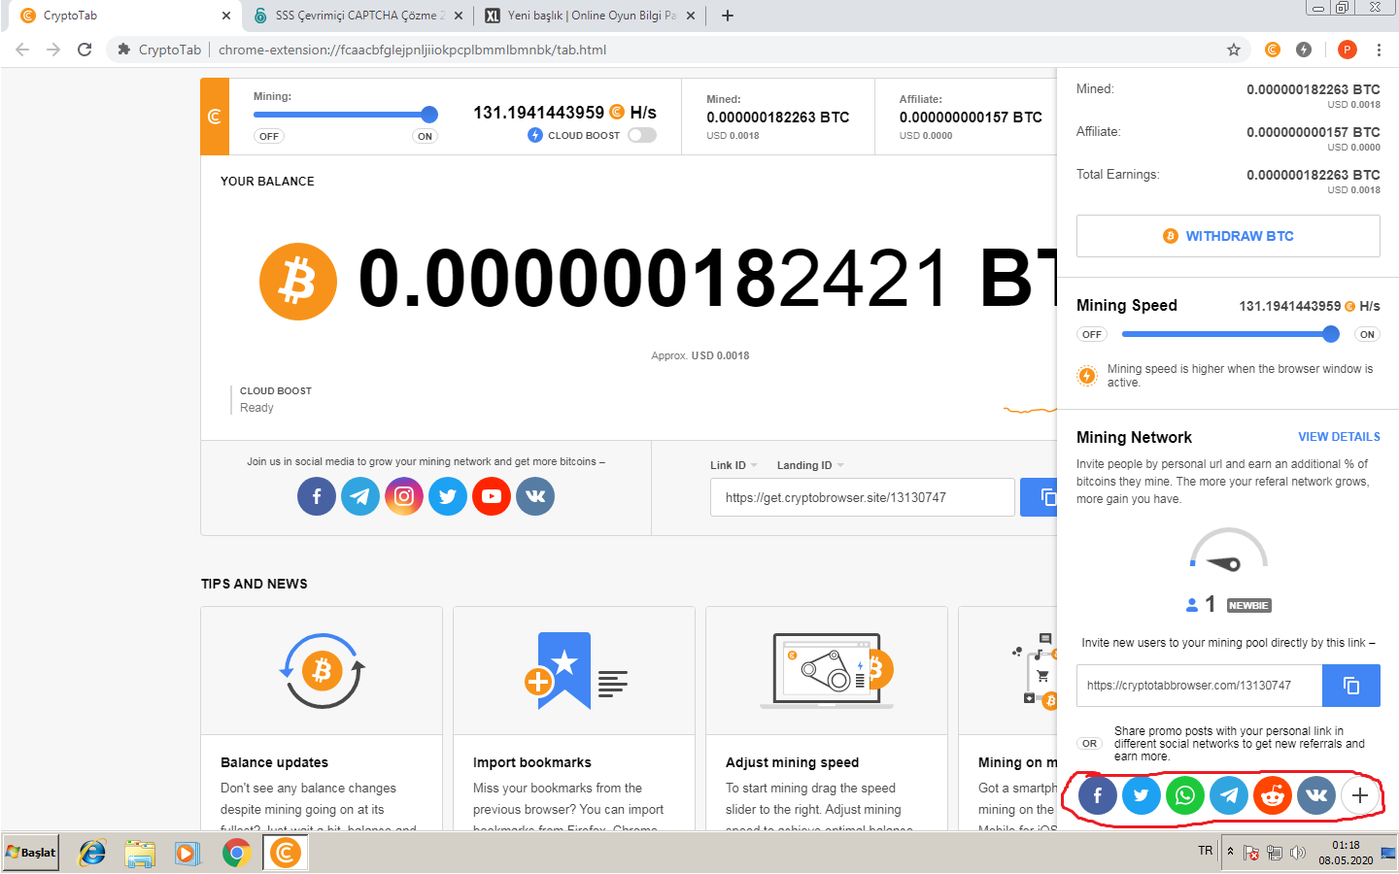This screenshot has width=1399, height=874.
Task: Reload the current page
Action: (85, 50)
